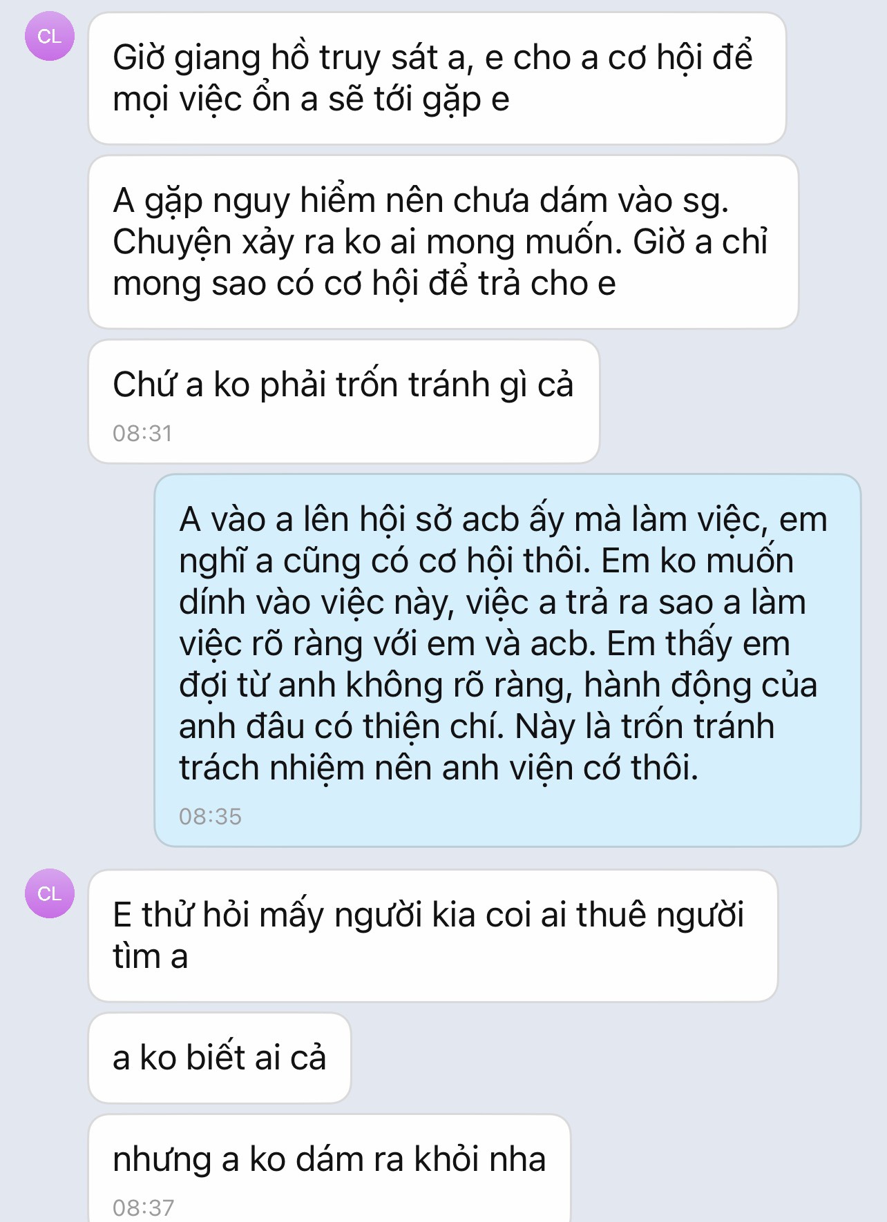The width and height of the screenshot is (887, 1222).
Task: Tap the 08:31 timestamp
Action: [142, 434]
